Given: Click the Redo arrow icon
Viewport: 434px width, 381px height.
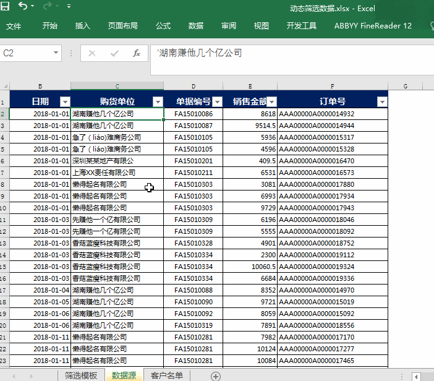Looking at the screenshot, I should click(x=48, y=6).
